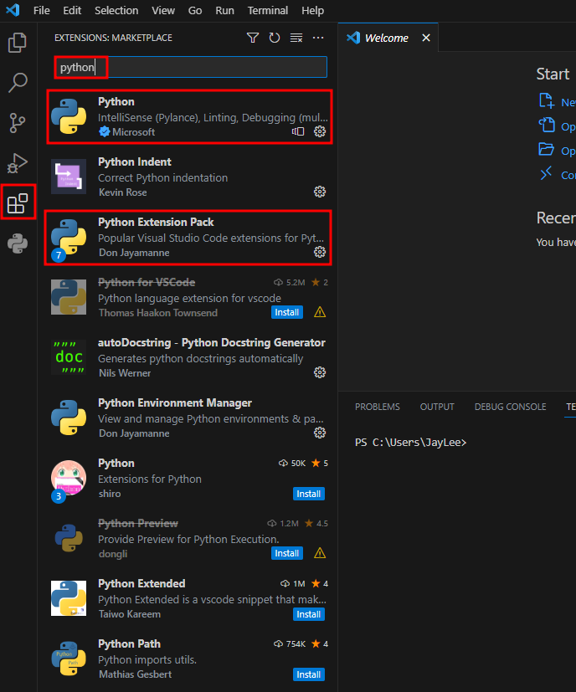The width and height of the screenshot is (576, 692).
Task: Open the Go menu
Action: (x=195, y=11)
